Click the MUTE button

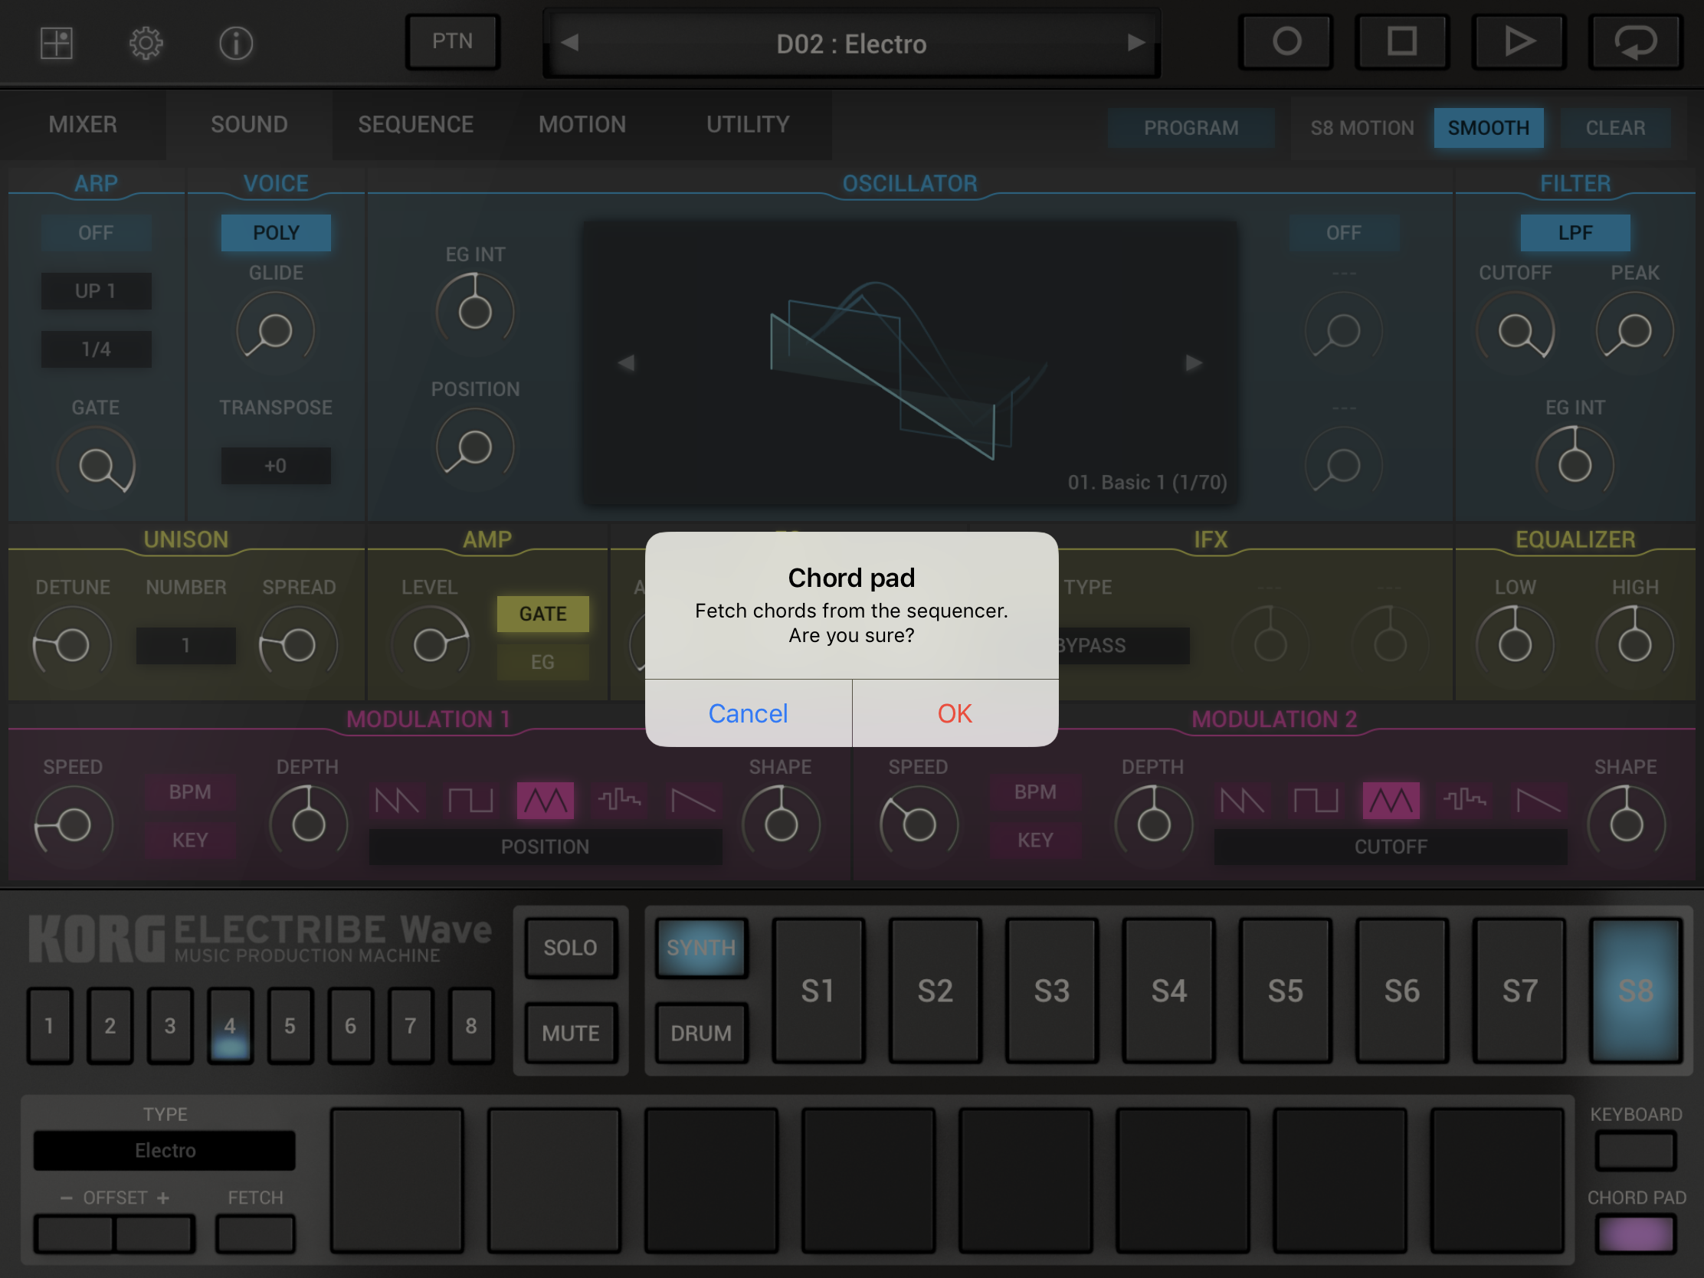pyautogui.click(x=571, y=1033)
